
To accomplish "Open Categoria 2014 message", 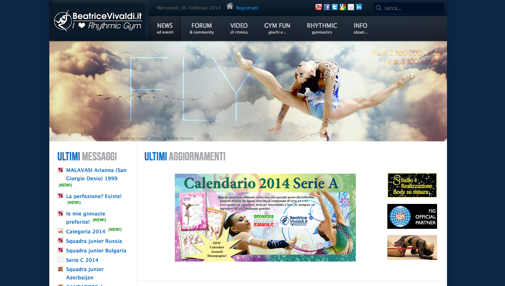I will tap(86, 232).
